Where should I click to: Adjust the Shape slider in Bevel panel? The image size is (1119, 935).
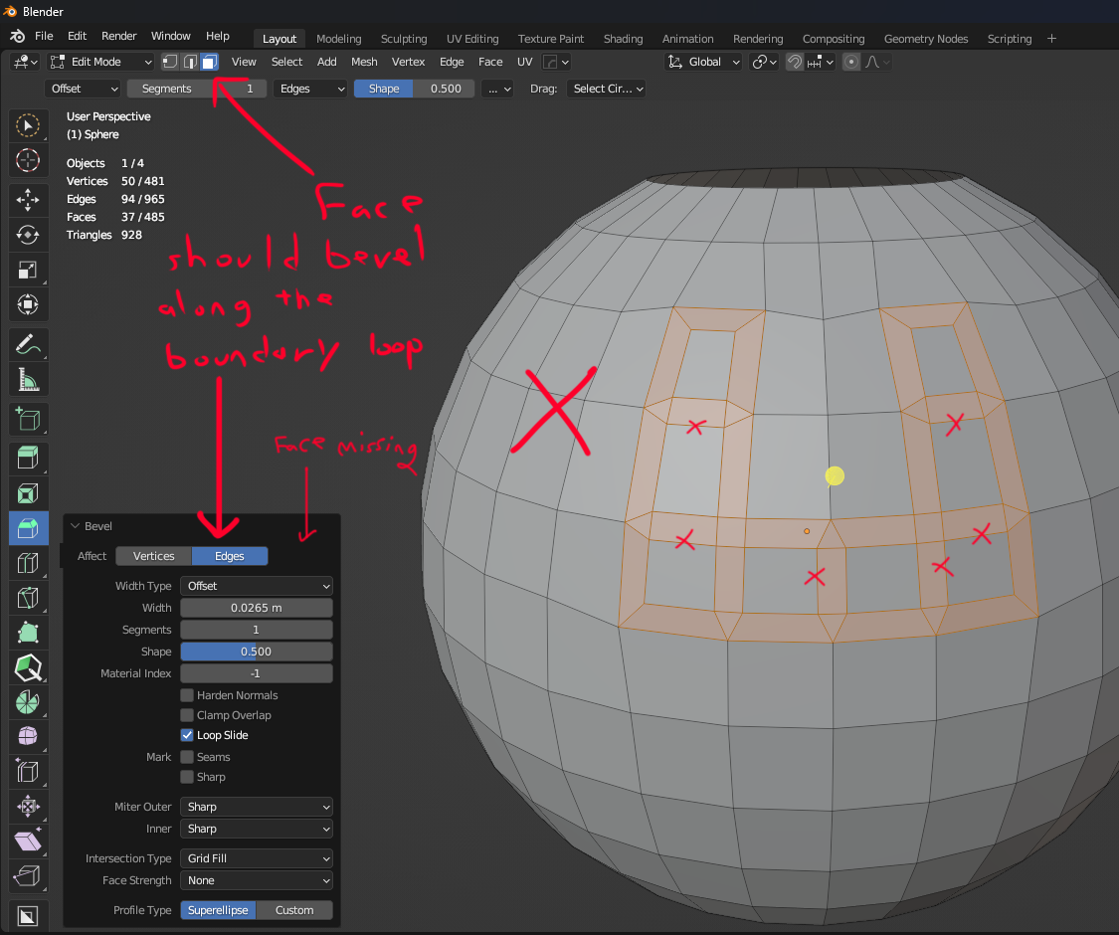(x=257, y=652)
